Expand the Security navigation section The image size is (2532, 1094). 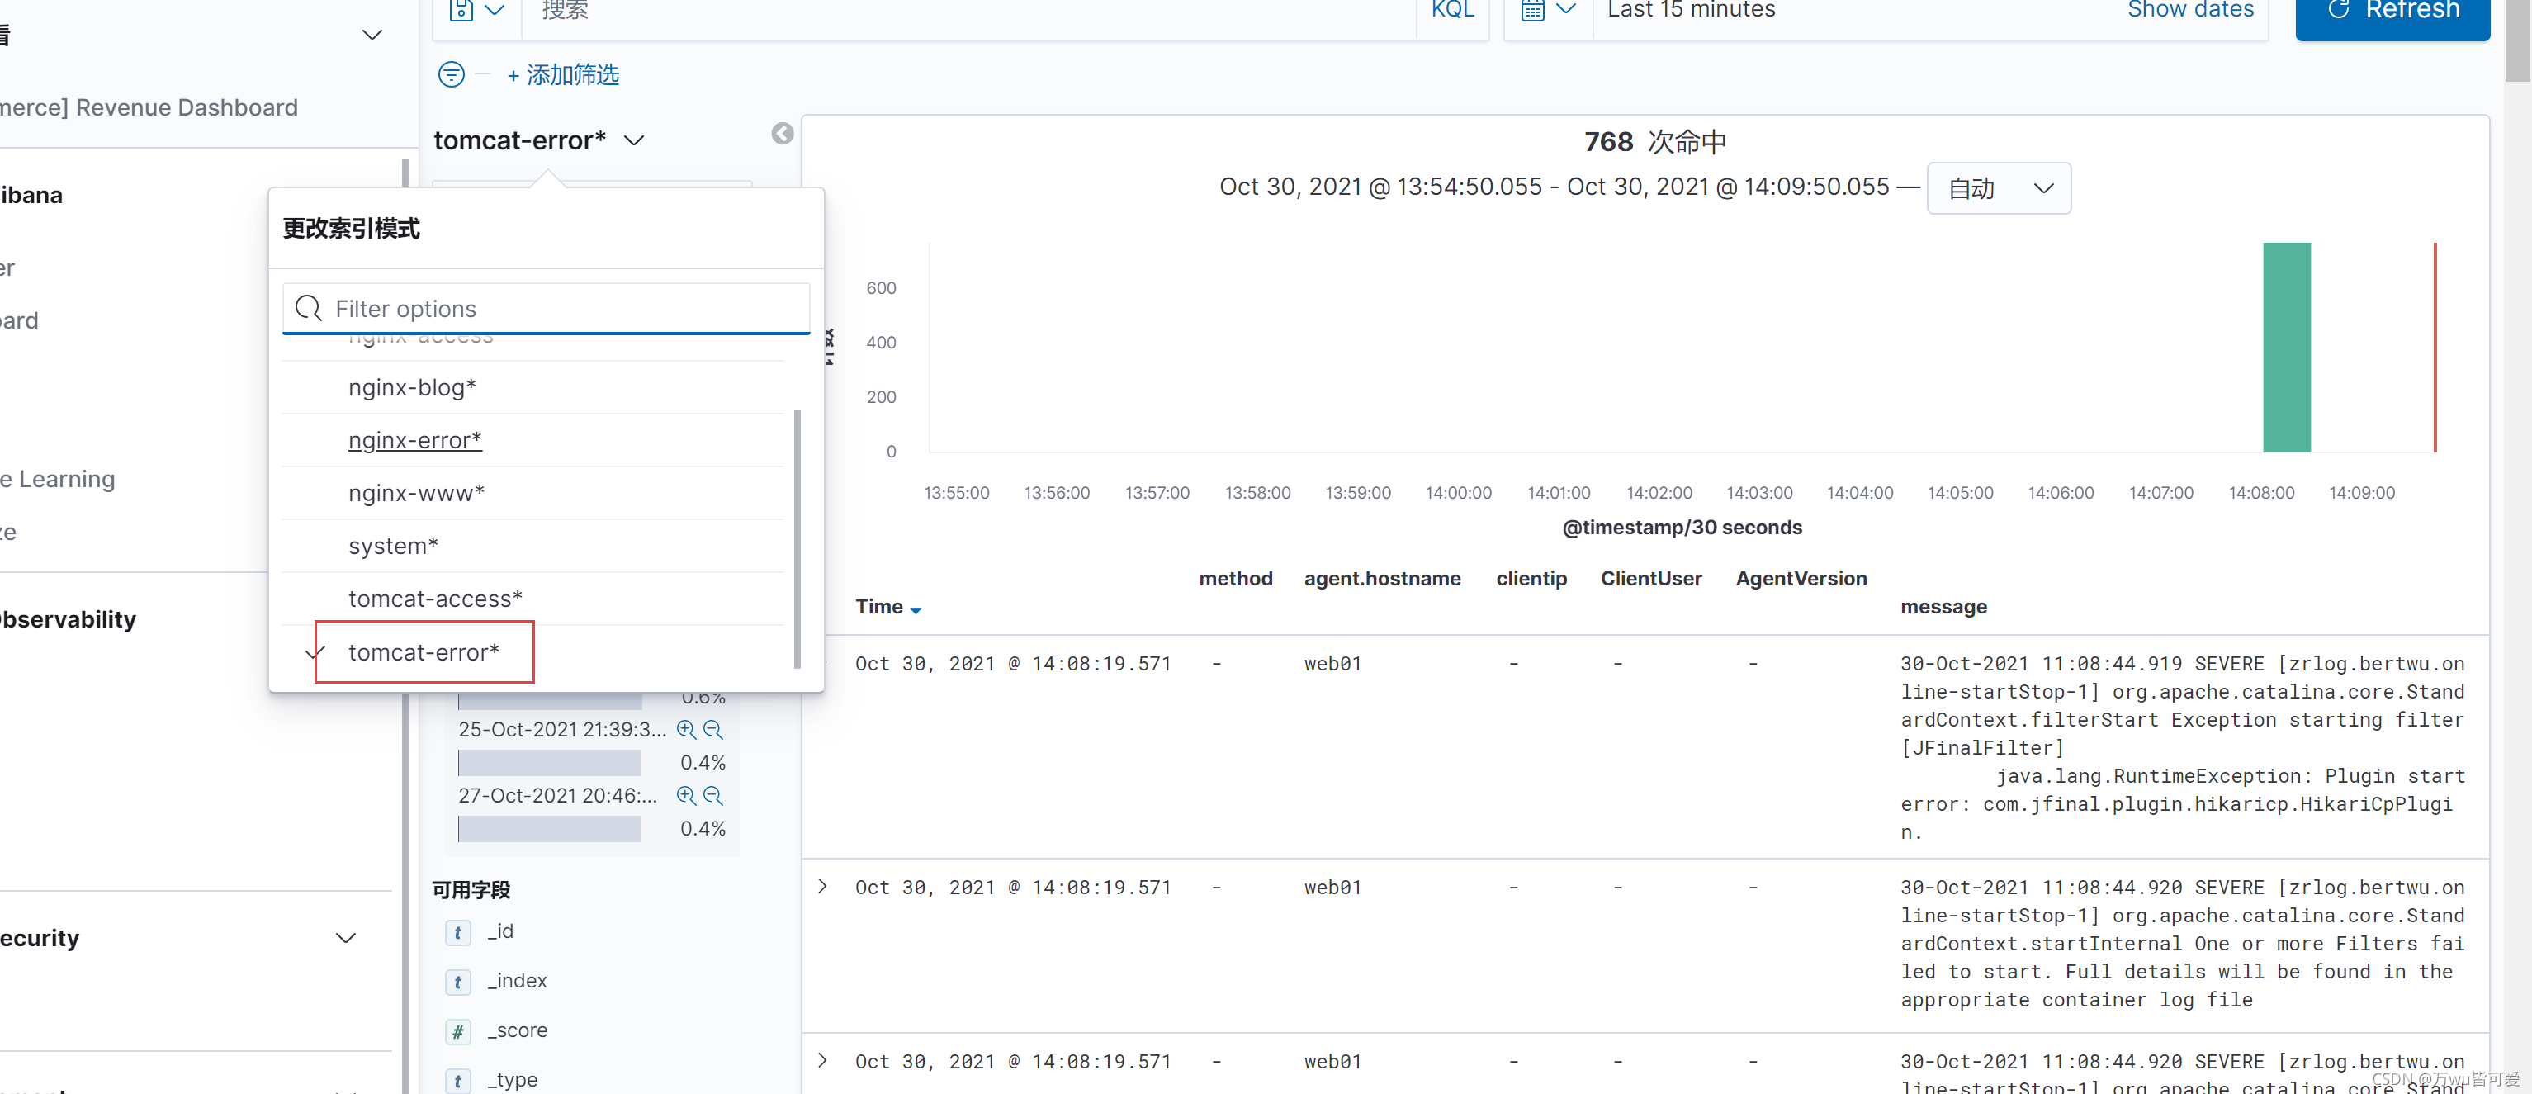pyautogui.click(x=346, y=938)
